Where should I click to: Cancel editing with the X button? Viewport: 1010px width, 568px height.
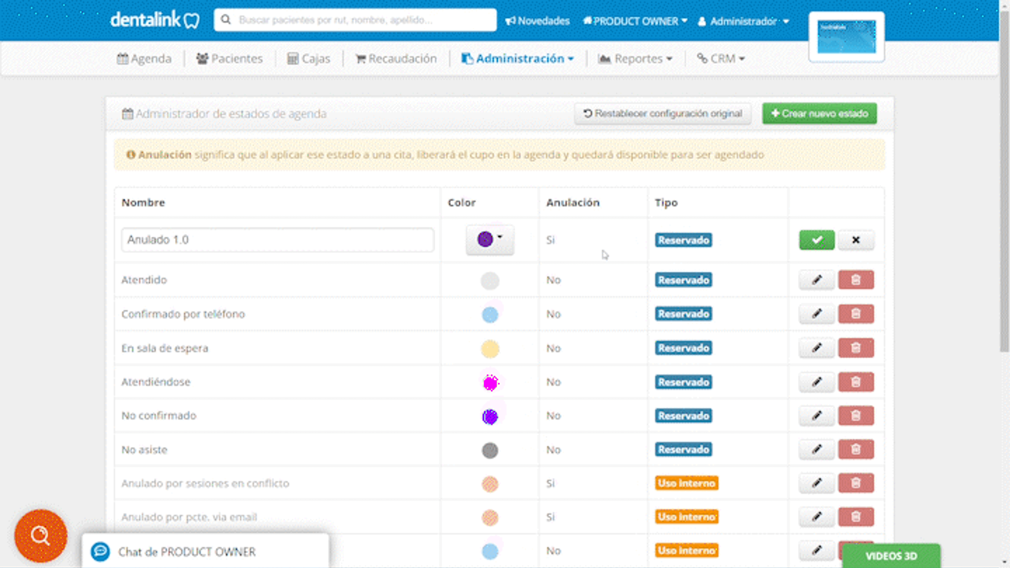pos(856,240)
